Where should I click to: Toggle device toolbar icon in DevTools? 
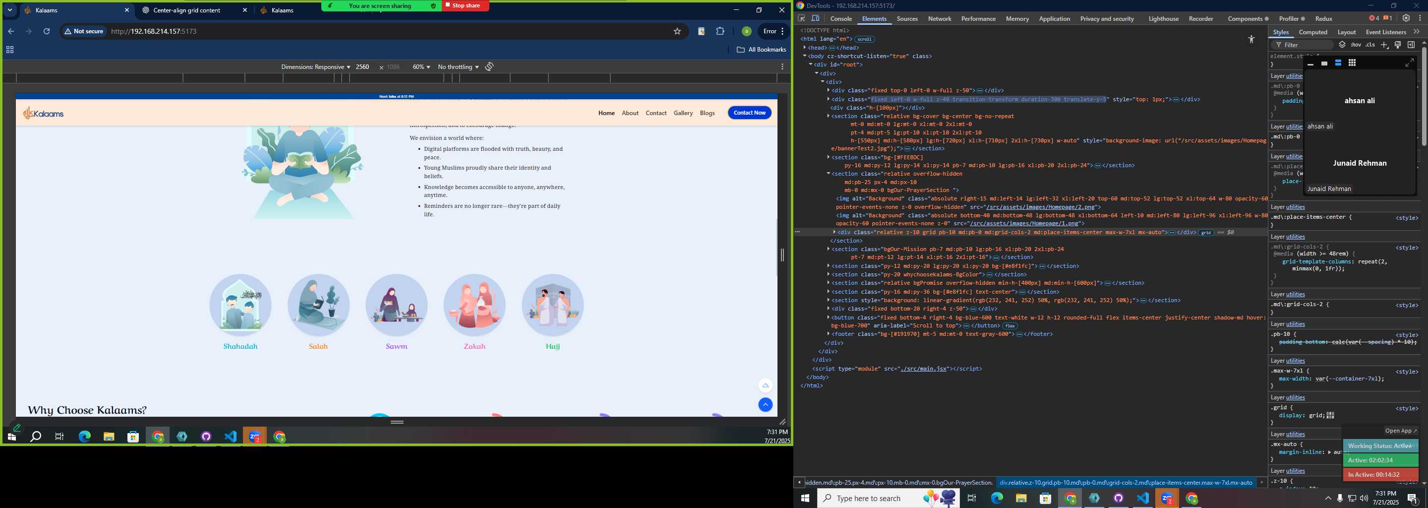[x=816, y=18]
